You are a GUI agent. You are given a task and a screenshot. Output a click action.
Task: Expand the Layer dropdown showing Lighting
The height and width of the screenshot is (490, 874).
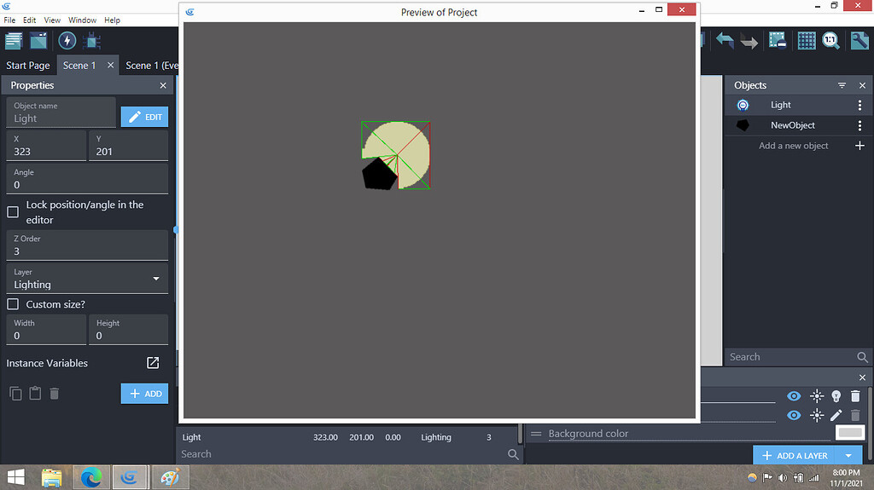[x=87, y=279]
